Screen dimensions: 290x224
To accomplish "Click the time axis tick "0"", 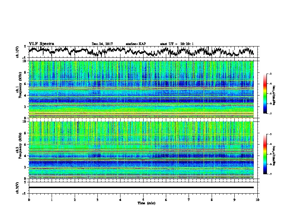I will click(29, 200).
